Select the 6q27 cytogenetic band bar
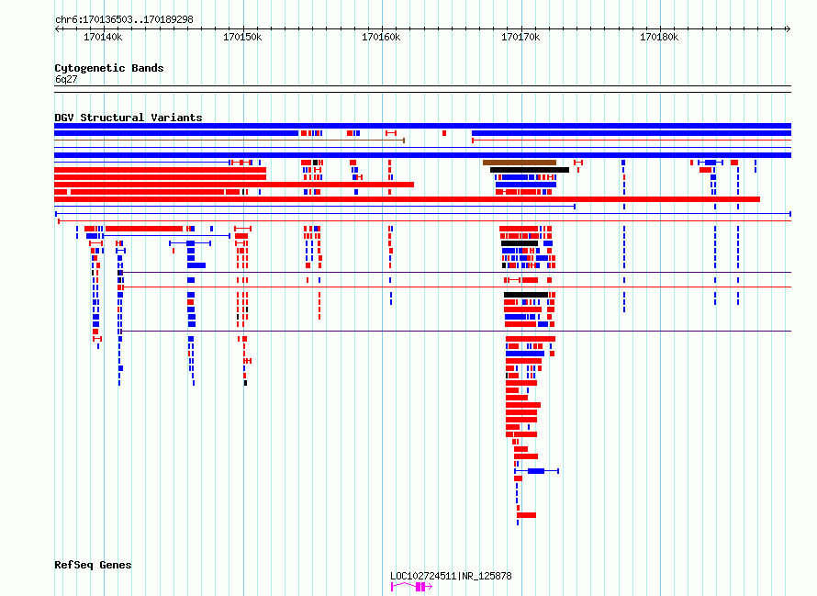The width and height of the screenshot is (817, 596). click(422, 89)
